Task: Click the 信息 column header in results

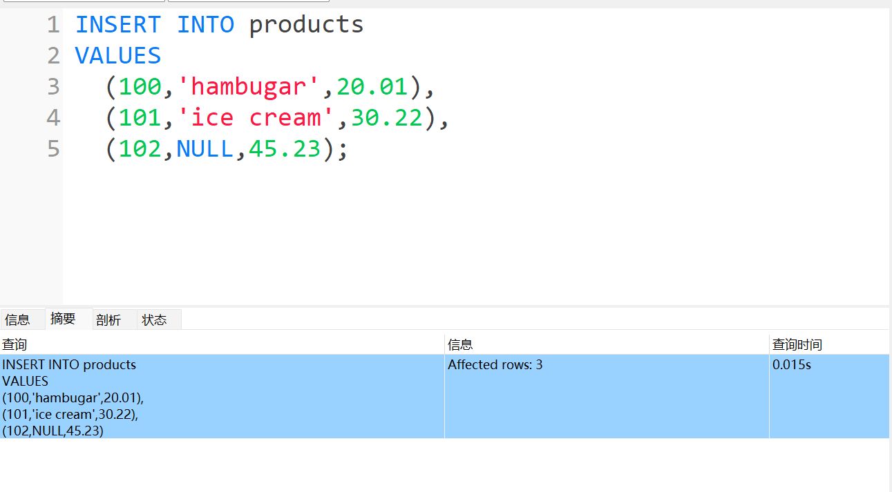Action: (x=460, y=344)
